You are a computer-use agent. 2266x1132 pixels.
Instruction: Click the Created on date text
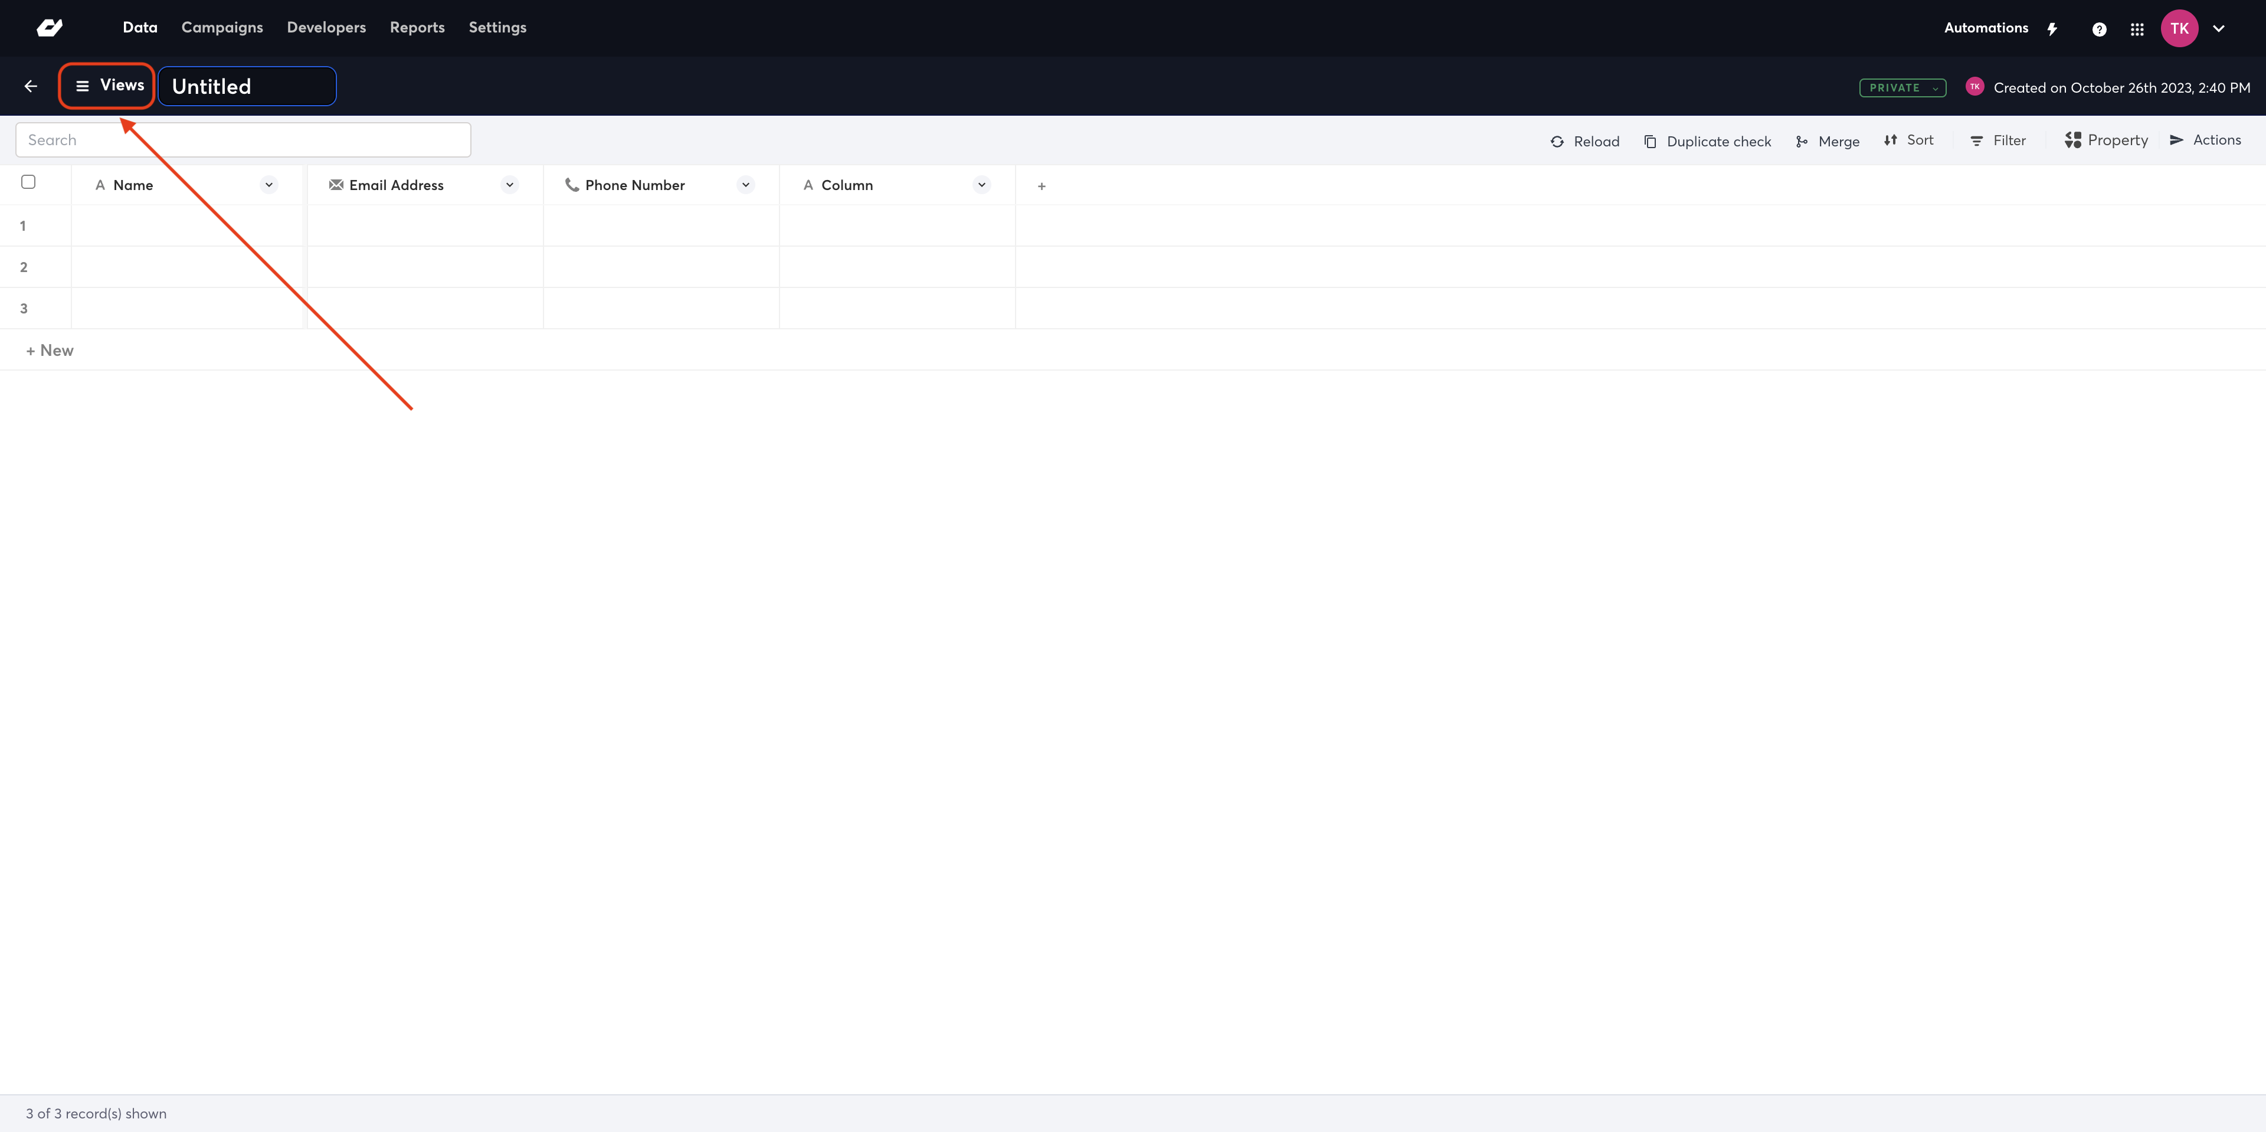(2122, 88)
